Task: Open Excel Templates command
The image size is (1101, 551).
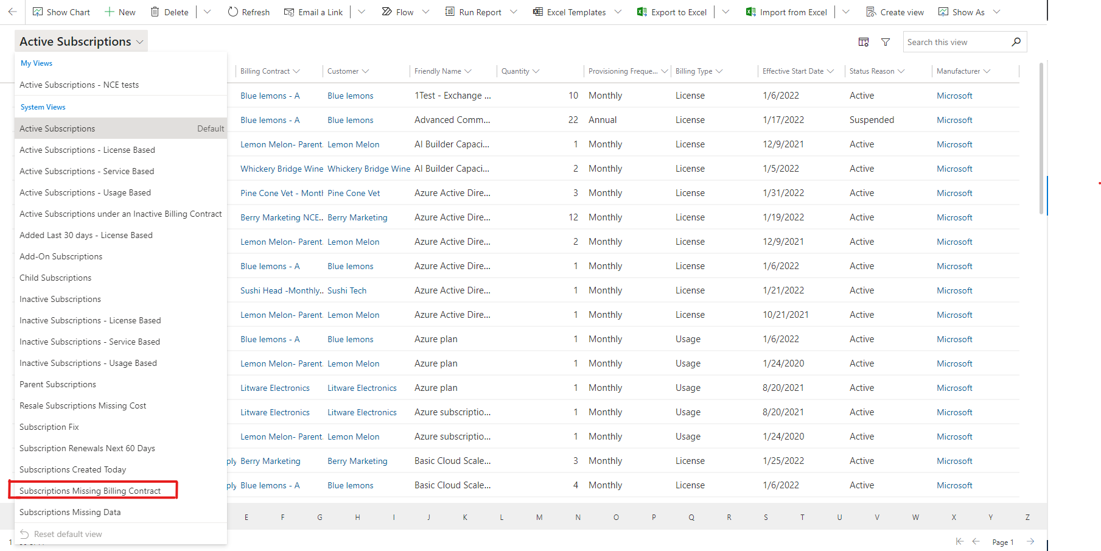Action: 570,12
